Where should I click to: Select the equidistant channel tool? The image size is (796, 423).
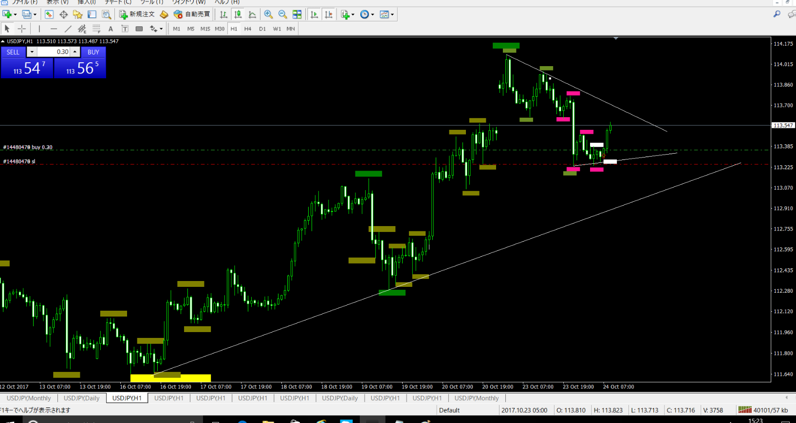pos(82,29)
